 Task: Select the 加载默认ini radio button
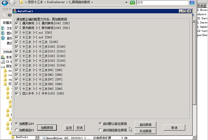pos(16,124)
